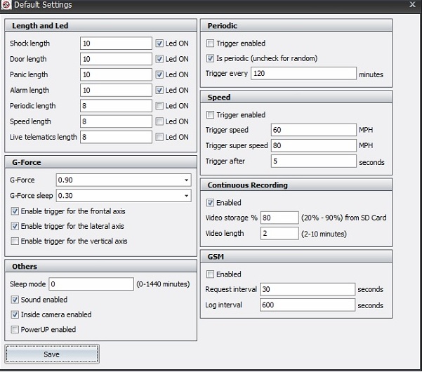This screenshot has width=422, height=372.
Task: Click the '(0-1440 minutes)' hint text
Action: pyautogui.click(x=163, y=284)
